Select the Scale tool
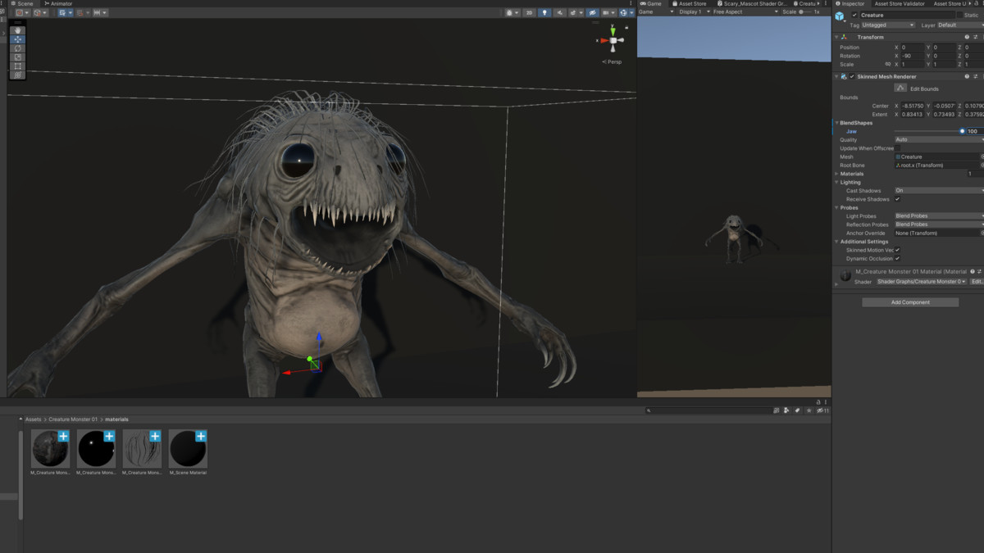Image resolution: width=984 pixels, height=553 pixels. point(17,57)
